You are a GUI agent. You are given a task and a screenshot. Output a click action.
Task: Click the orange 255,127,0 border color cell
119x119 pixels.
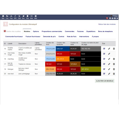tap(63, 59)
